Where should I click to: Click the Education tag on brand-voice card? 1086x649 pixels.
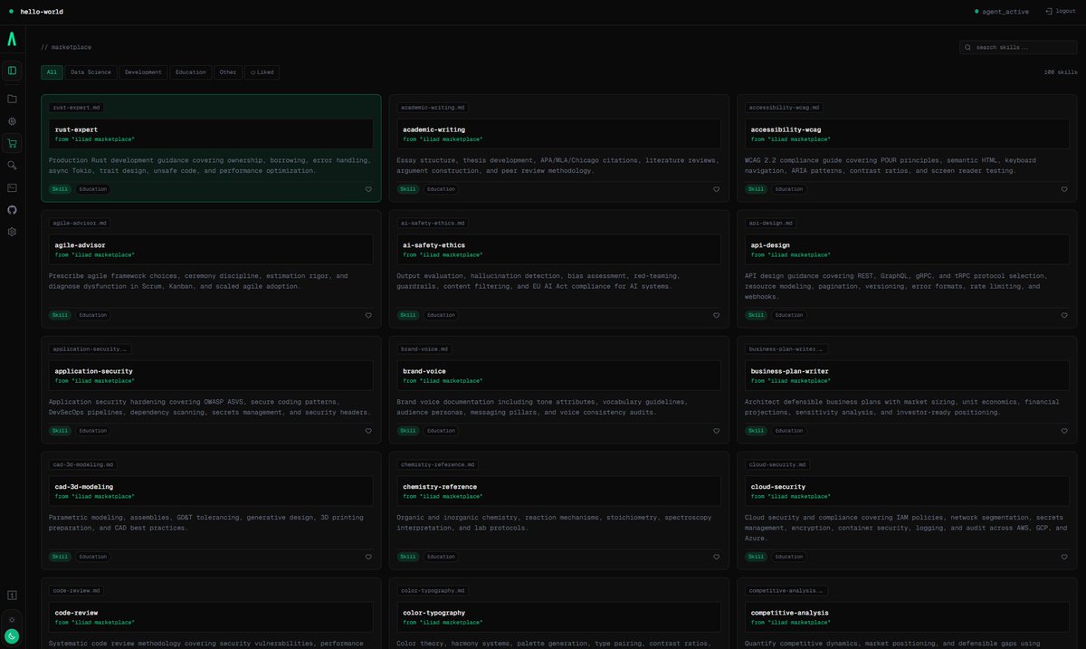coord(441,431)
